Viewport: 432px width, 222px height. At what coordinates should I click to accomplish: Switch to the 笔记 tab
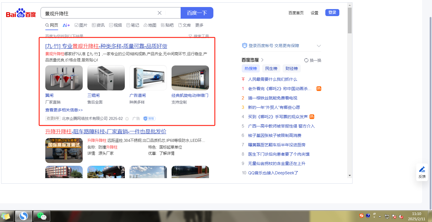(x=133, y=25)
